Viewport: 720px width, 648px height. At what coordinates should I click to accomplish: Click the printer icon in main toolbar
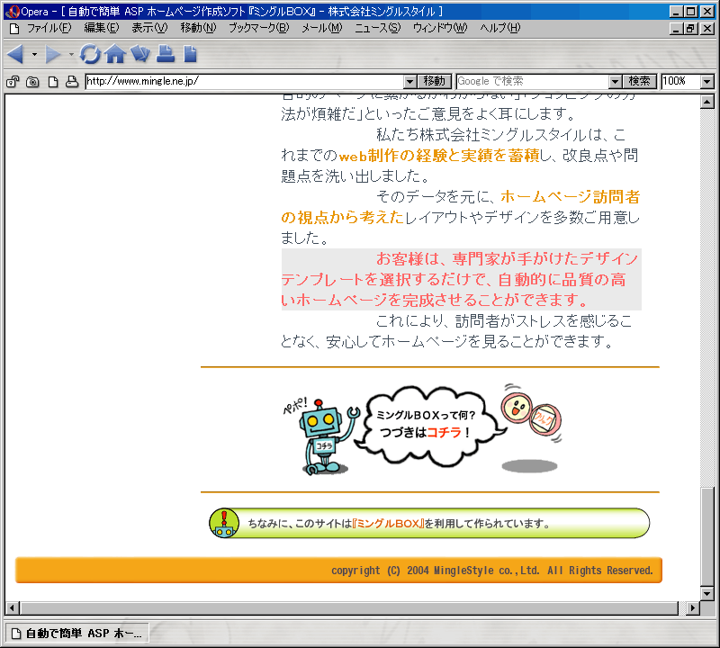click(166, 53)
